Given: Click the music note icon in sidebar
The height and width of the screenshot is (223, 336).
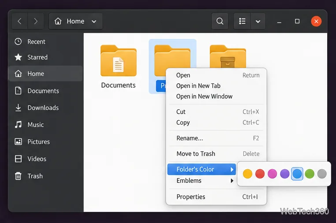Looking at the screenshot, I should pos(18,124).
